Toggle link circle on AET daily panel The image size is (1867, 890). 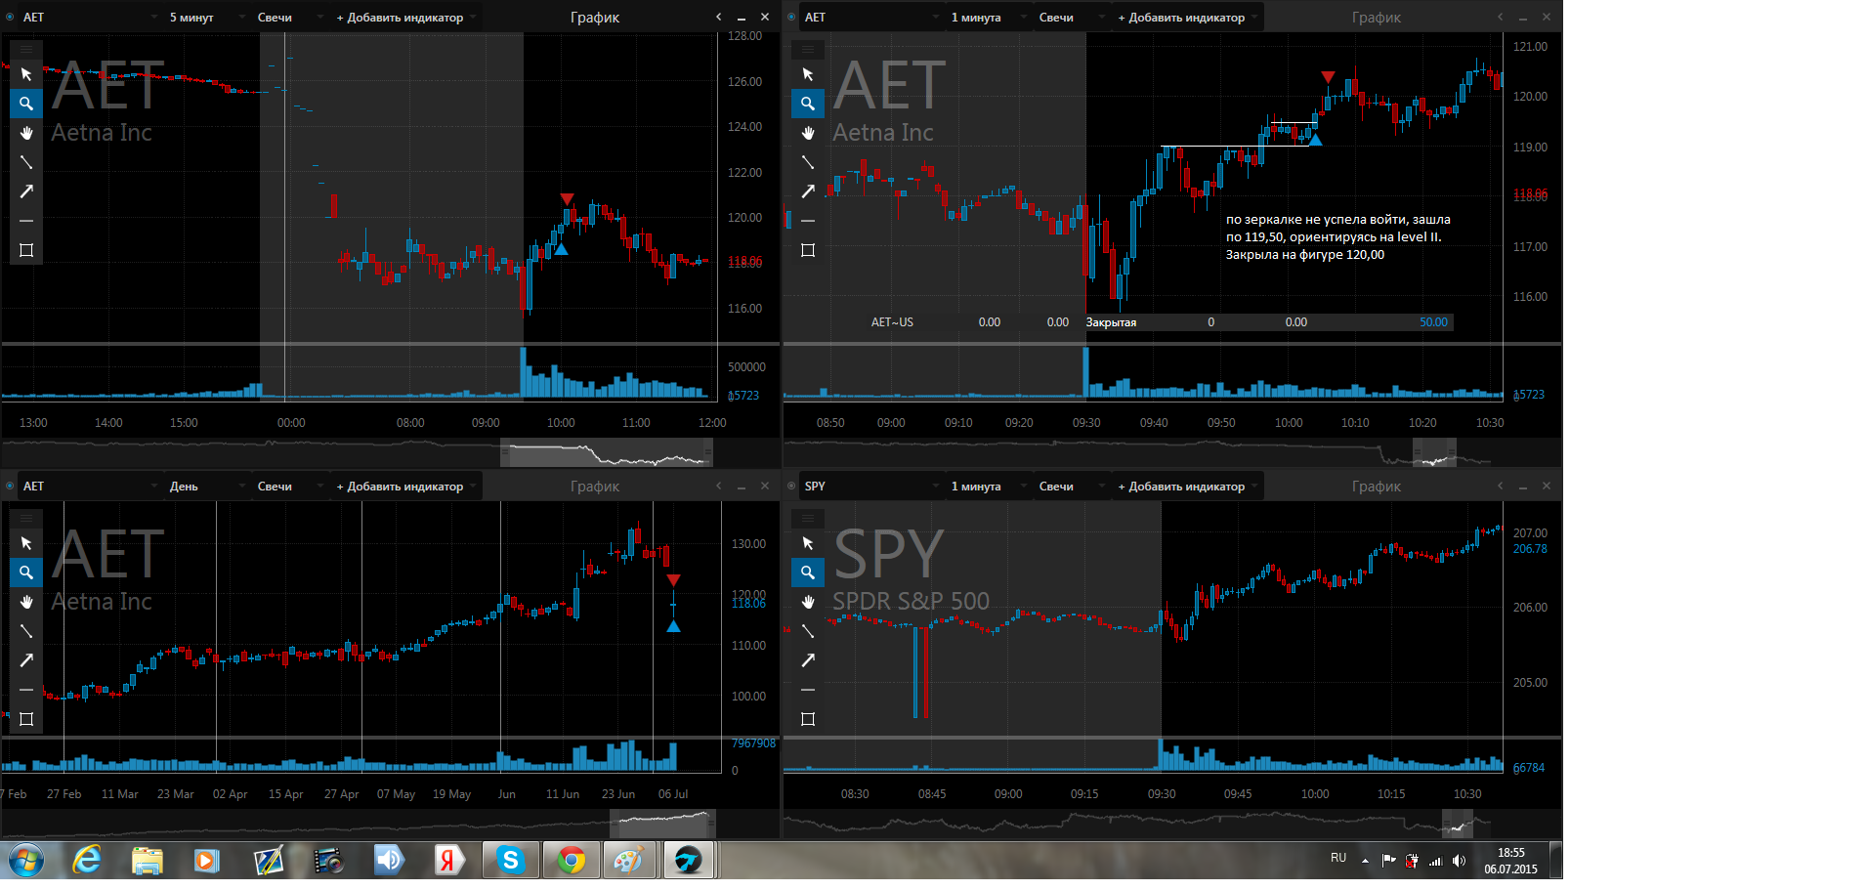pyautogui.click(x=10, y=486)
